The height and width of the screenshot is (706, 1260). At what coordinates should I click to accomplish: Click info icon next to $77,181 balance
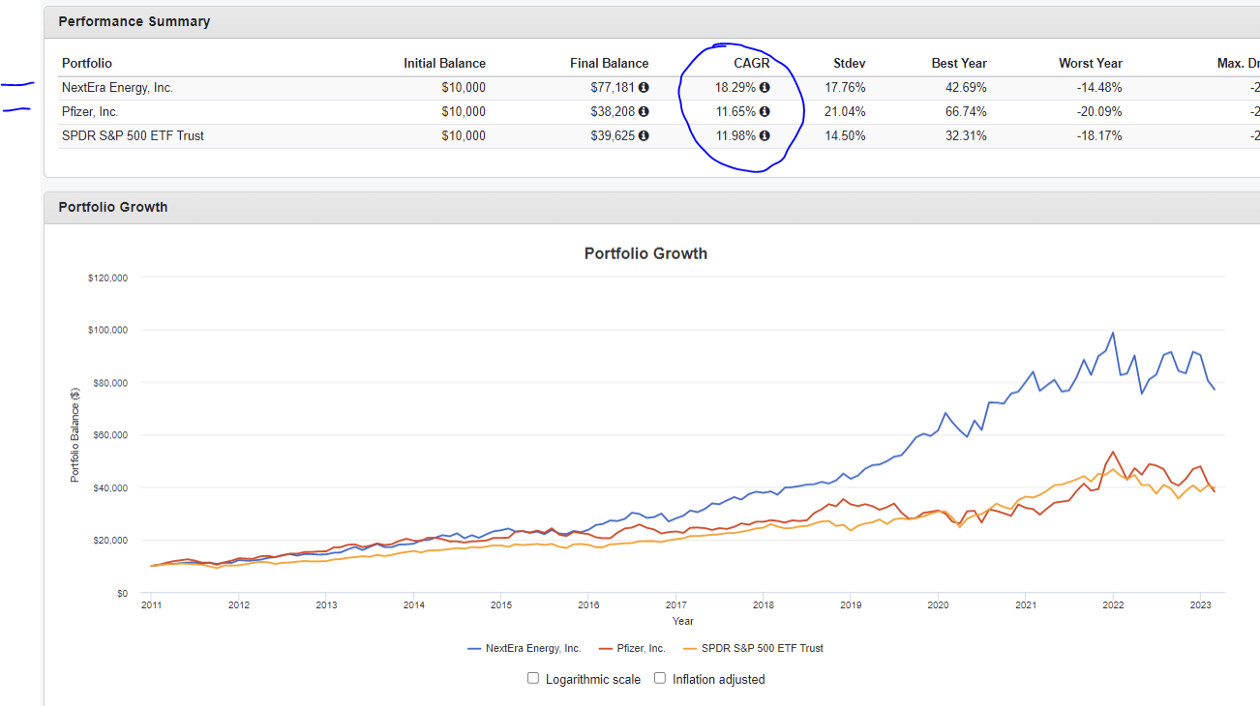tap(644, 88)
